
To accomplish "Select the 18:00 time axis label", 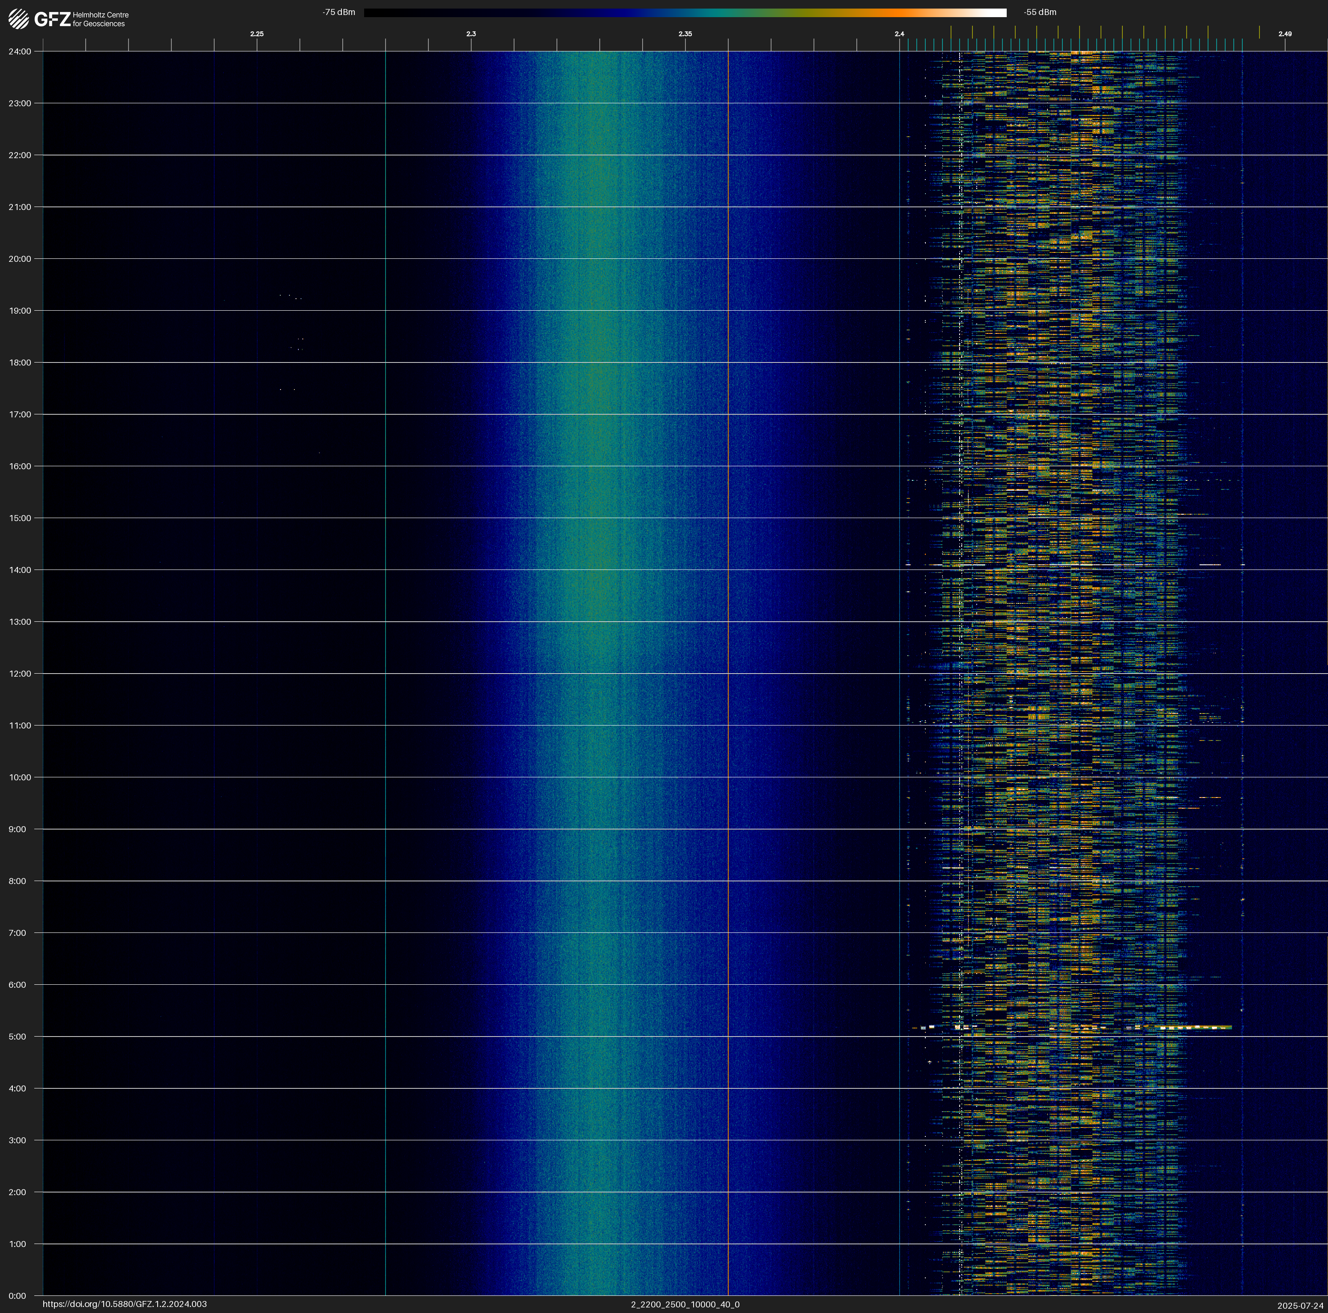I will (20, 362).
